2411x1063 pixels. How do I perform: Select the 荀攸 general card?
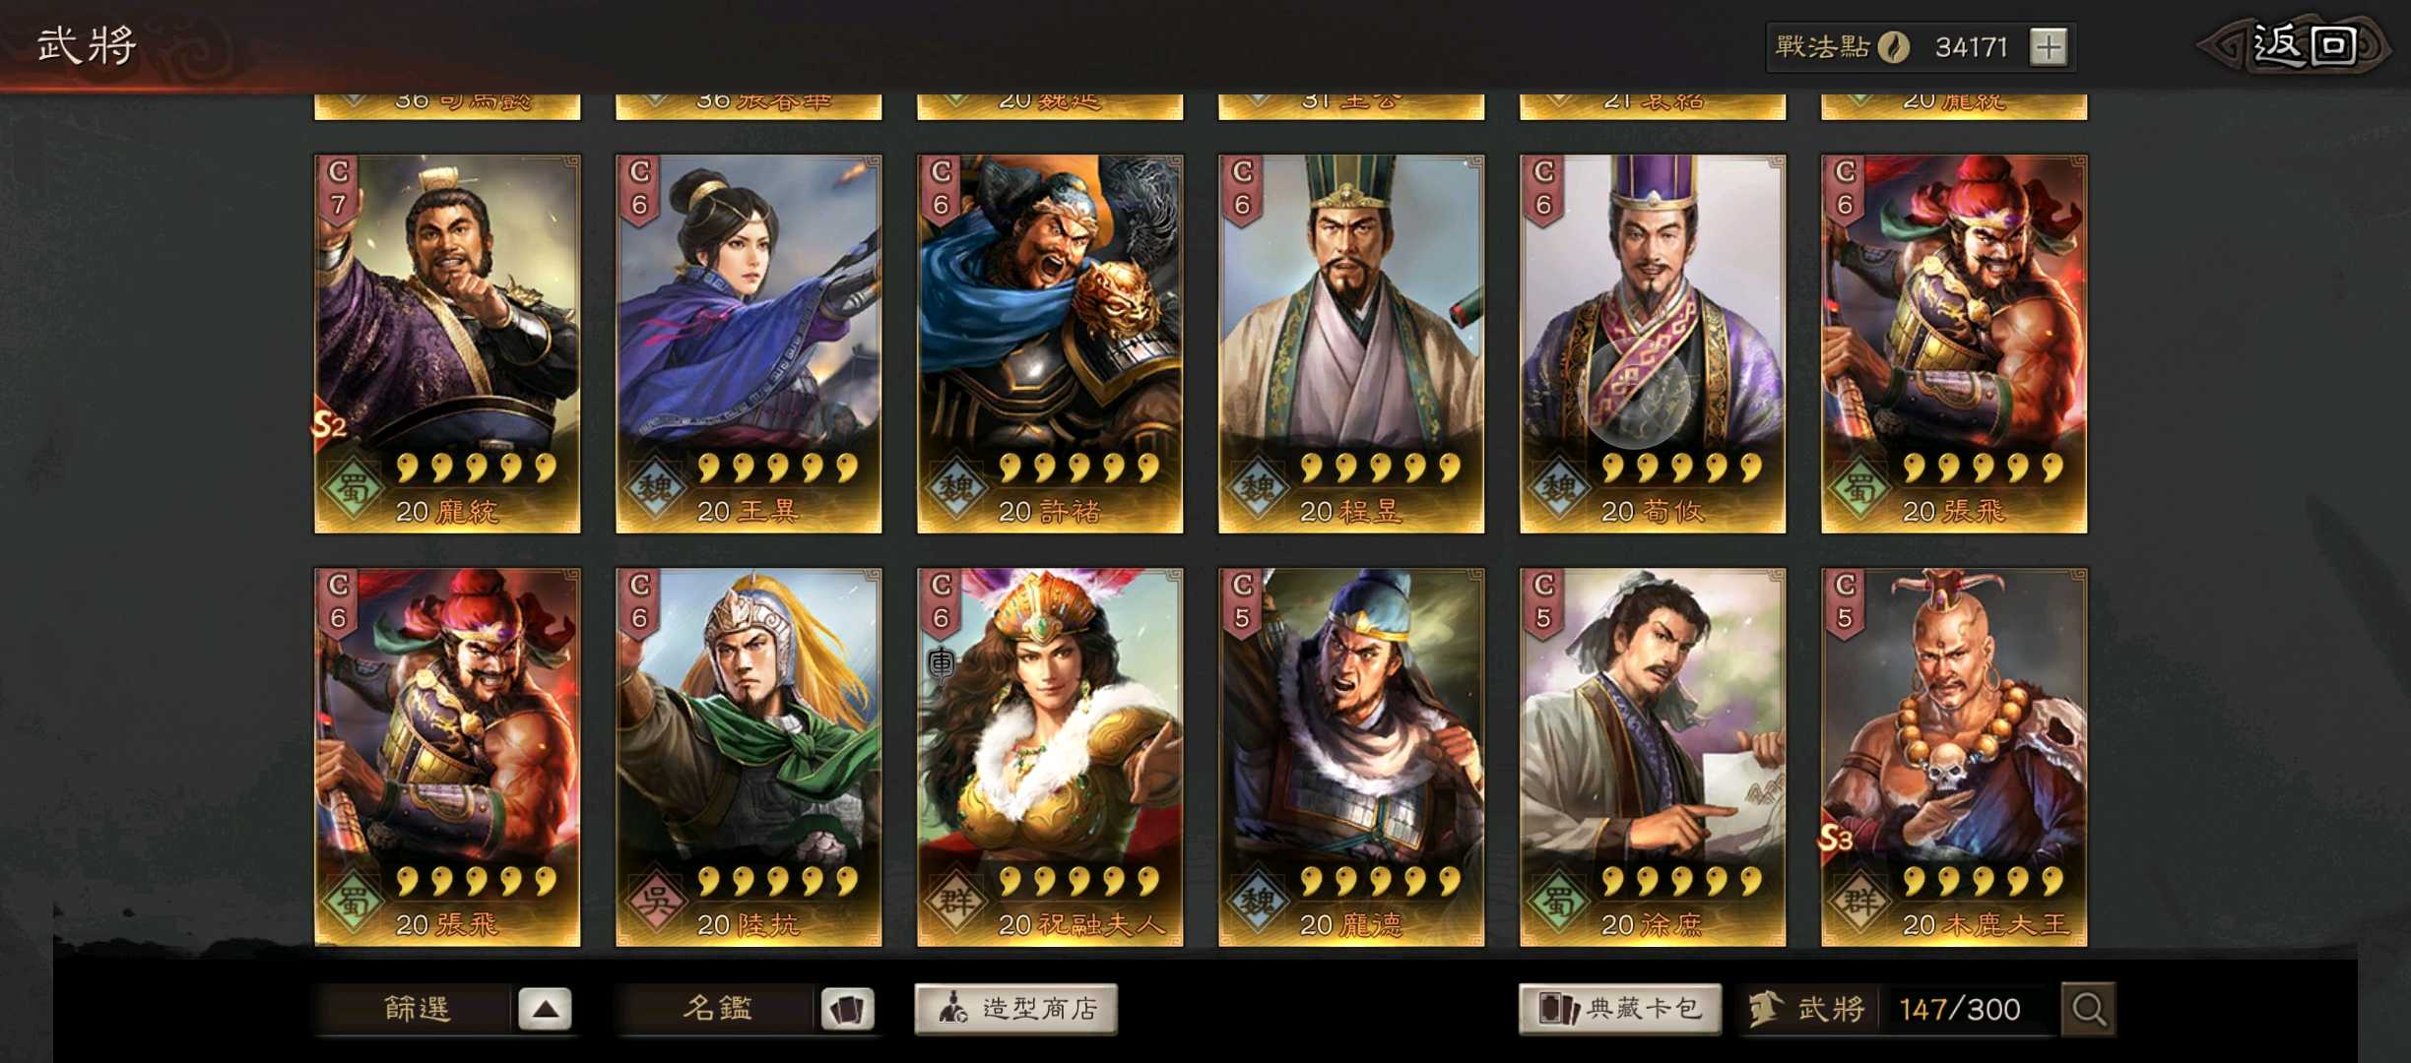click(1653, 344)
